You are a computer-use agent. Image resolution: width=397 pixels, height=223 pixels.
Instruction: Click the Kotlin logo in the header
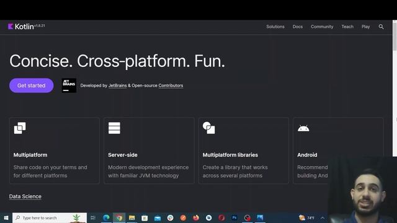click(x=20, y=27)
